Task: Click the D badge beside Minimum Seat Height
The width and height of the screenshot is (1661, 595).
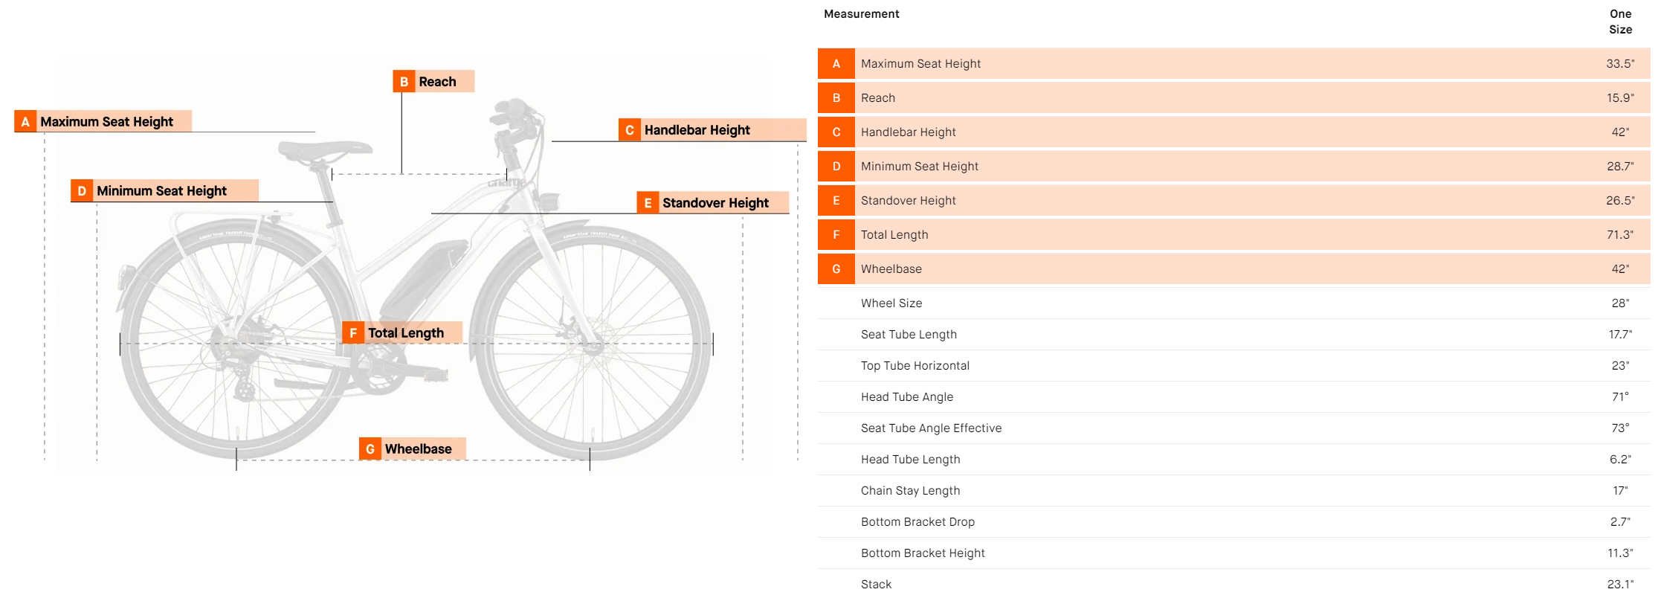Action: point(82,191)
